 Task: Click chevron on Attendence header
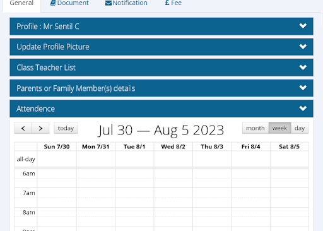coord(303,109)
